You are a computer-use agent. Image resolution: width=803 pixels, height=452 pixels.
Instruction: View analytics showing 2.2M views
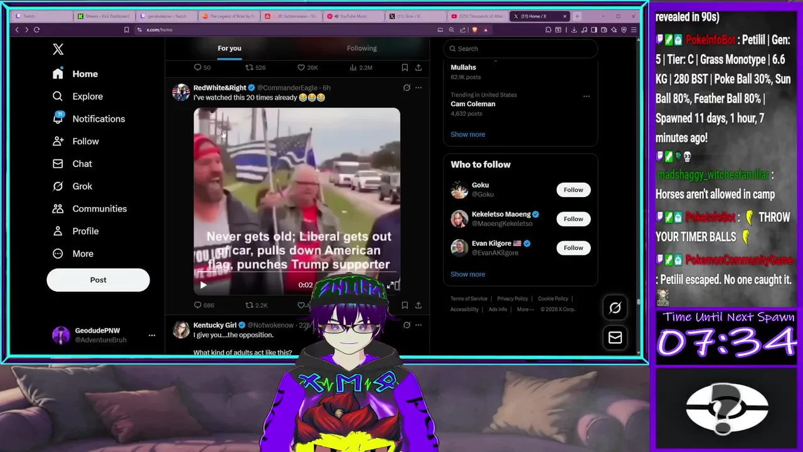coord(361,67)
